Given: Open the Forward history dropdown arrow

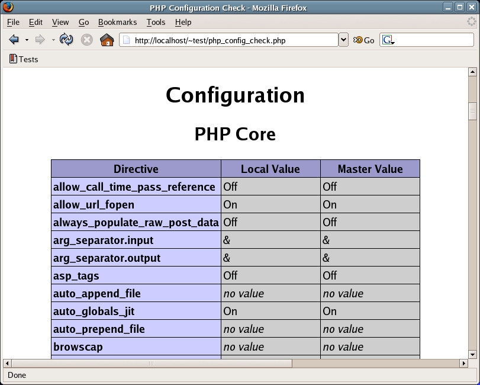Looking at the screenshot, I should (53, 40).
